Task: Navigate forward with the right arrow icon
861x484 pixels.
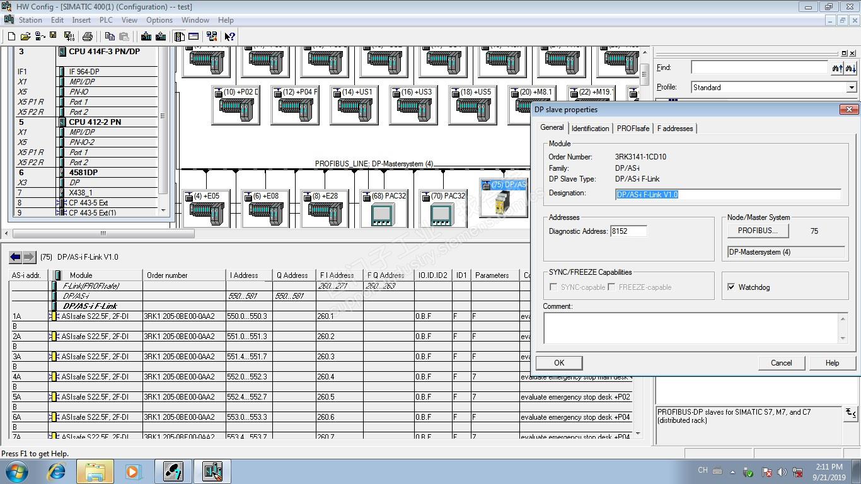Action: point(29,257)
